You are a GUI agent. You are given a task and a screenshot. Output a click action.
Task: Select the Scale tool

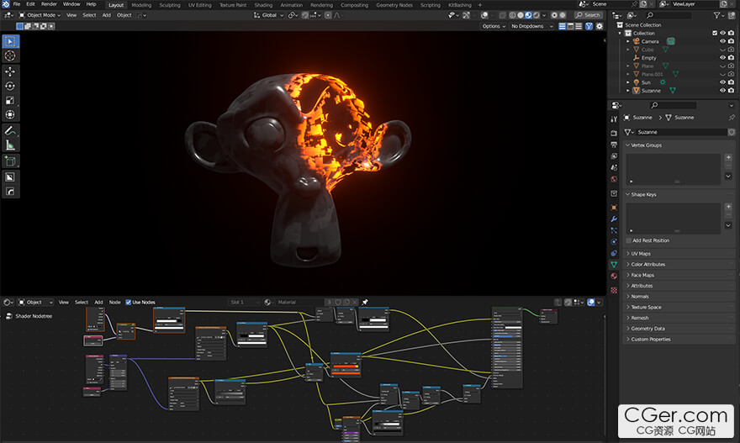10,101
